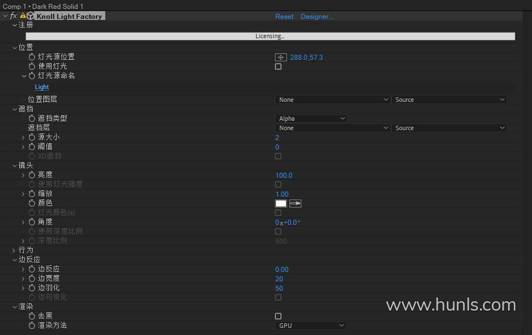This screenshot has height=335, width=532.
Task: Click the 边羽化 value 50
Action: coord(279,288)
